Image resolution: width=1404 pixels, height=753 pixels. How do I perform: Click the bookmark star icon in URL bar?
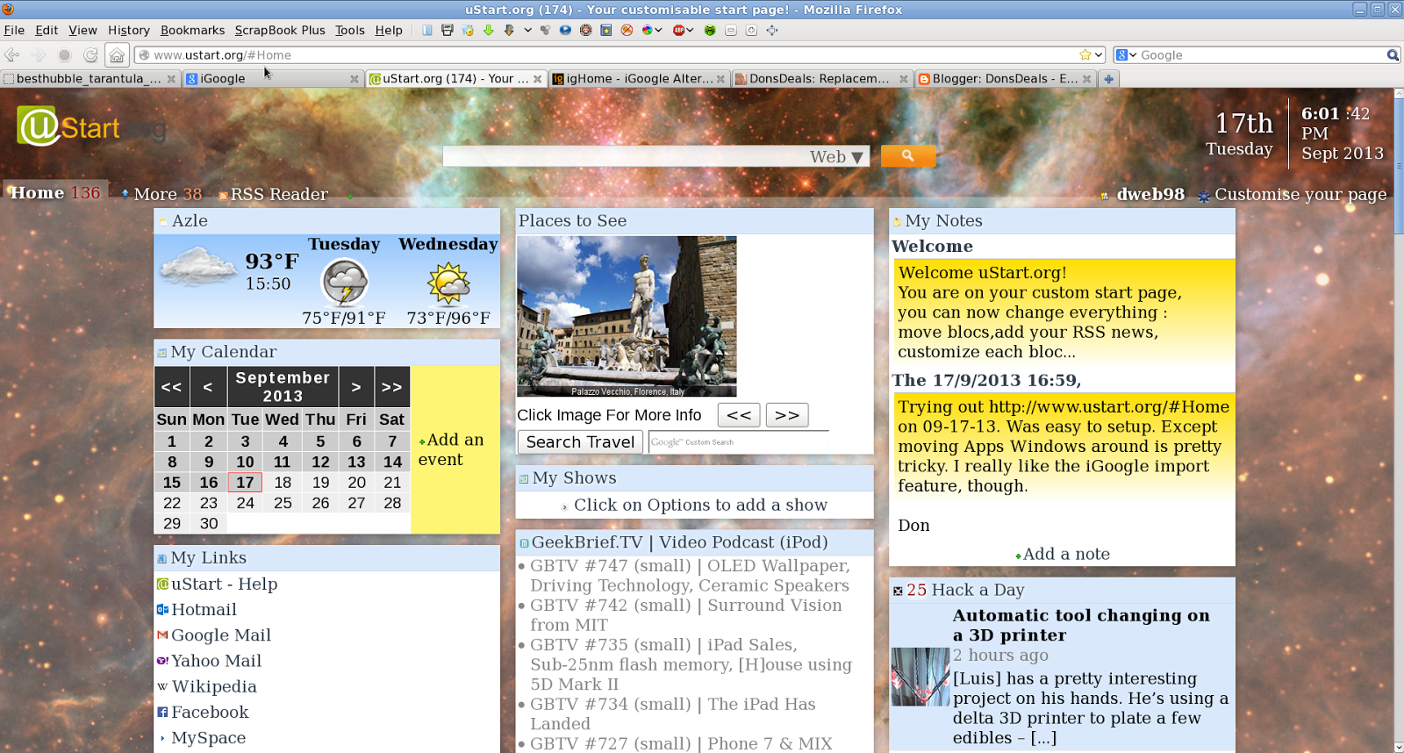pos(1085,54)
